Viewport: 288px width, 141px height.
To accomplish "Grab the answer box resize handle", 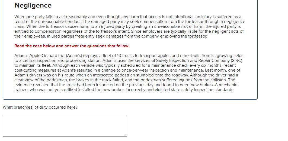I will [x=125, y=135].
